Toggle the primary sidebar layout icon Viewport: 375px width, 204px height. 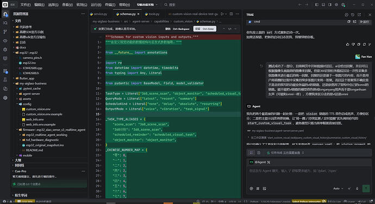pos(317,4)
